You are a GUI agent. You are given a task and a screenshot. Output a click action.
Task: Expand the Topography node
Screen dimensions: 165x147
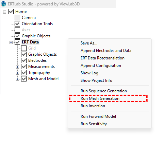[17, 73]
